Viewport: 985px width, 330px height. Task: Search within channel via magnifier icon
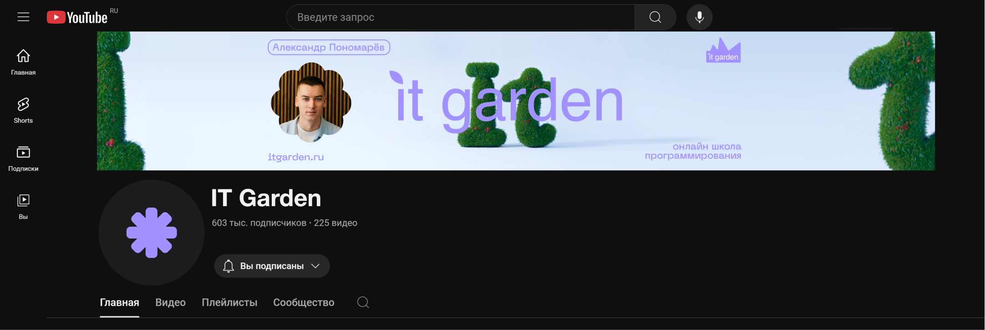tap(363, 302)
